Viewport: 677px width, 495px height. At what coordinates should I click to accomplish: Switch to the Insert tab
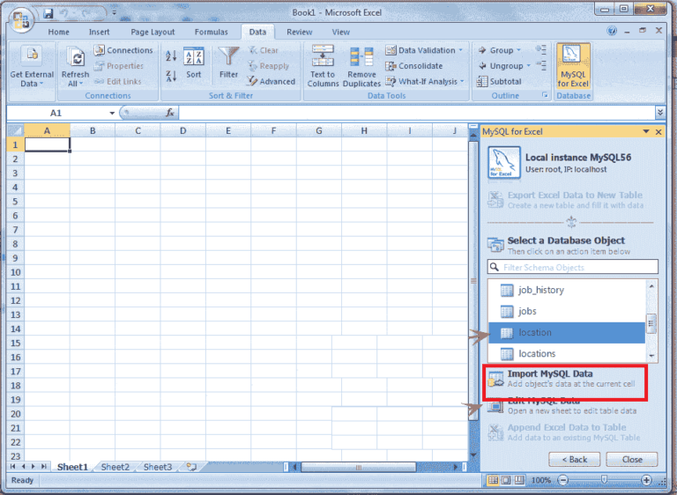coord(100,32)
